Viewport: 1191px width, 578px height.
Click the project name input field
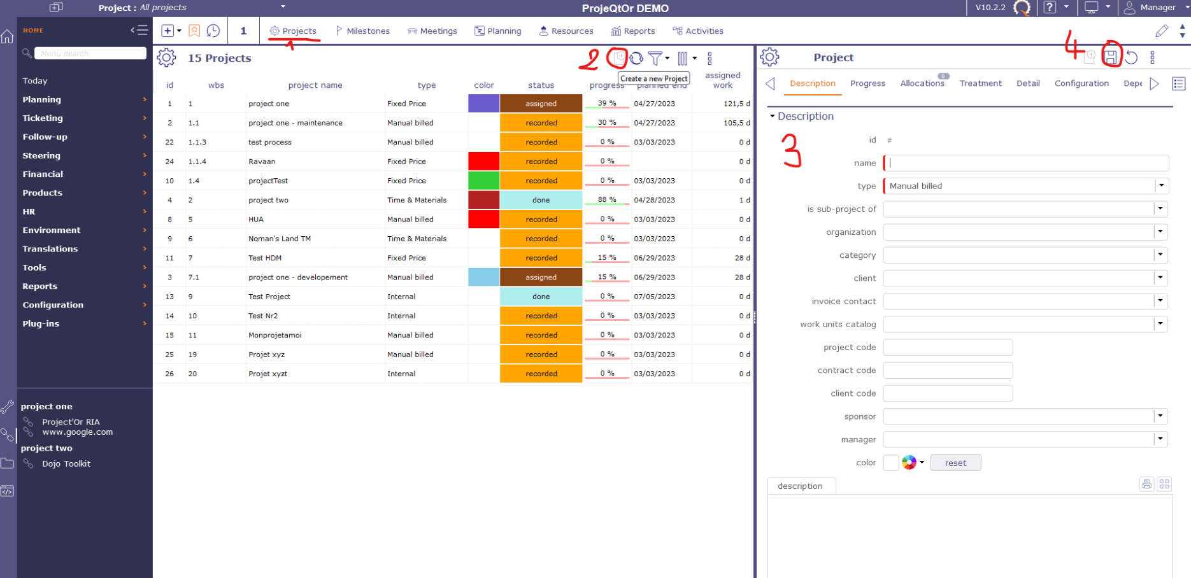(x=1025, y=163)
